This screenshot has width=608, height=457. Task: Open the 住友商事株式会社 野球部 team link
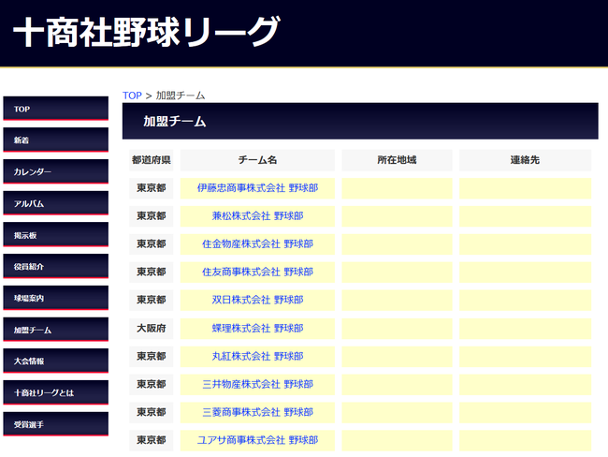pyautogui.click(x=257, y=272)
